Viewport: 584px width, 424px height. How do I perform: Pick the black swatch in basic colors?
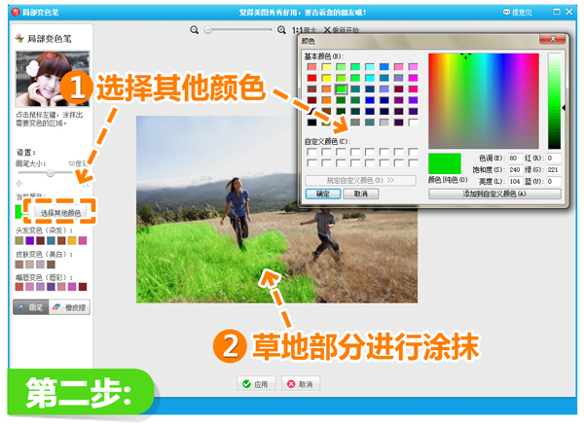pos(311,123)
